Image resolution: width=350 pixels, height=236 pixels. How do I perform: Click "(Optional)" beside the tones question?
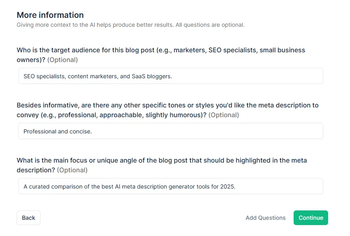tap(223, 115)
